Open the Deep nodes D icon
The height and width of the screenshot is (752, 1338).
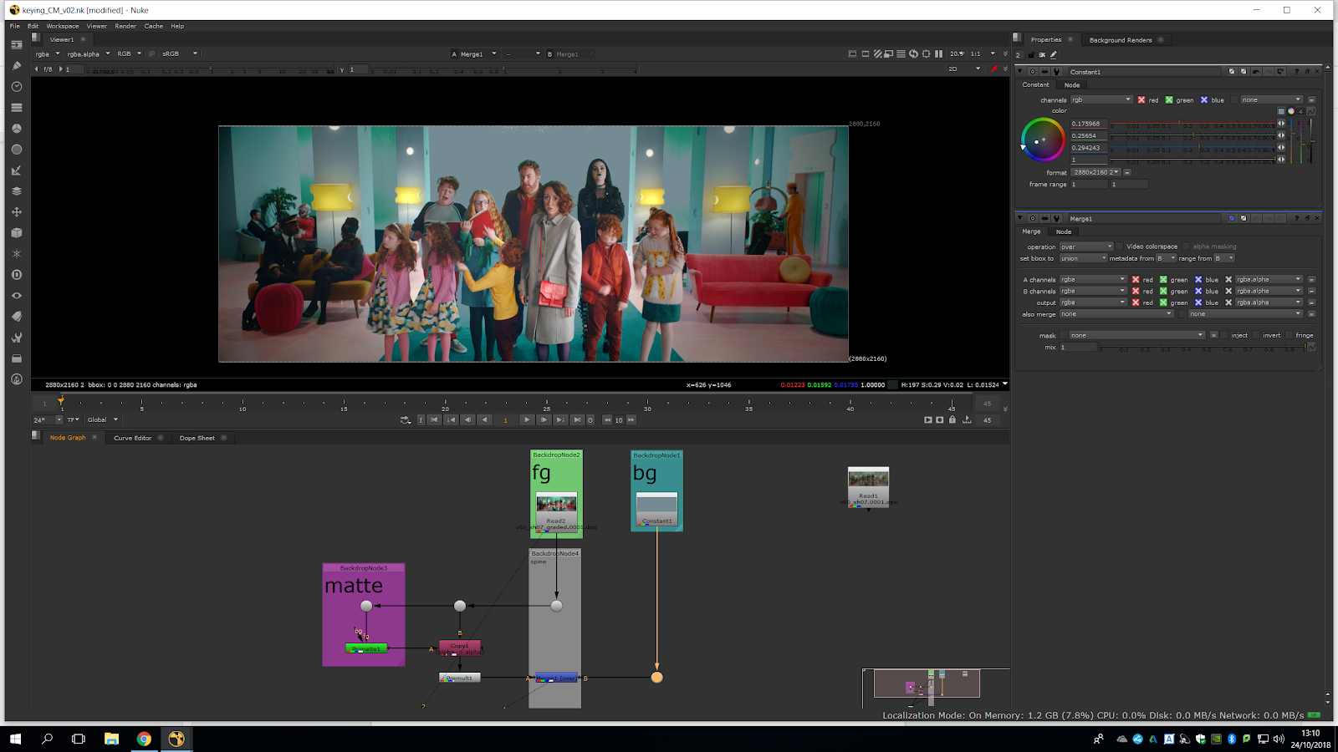click(16, 275)
